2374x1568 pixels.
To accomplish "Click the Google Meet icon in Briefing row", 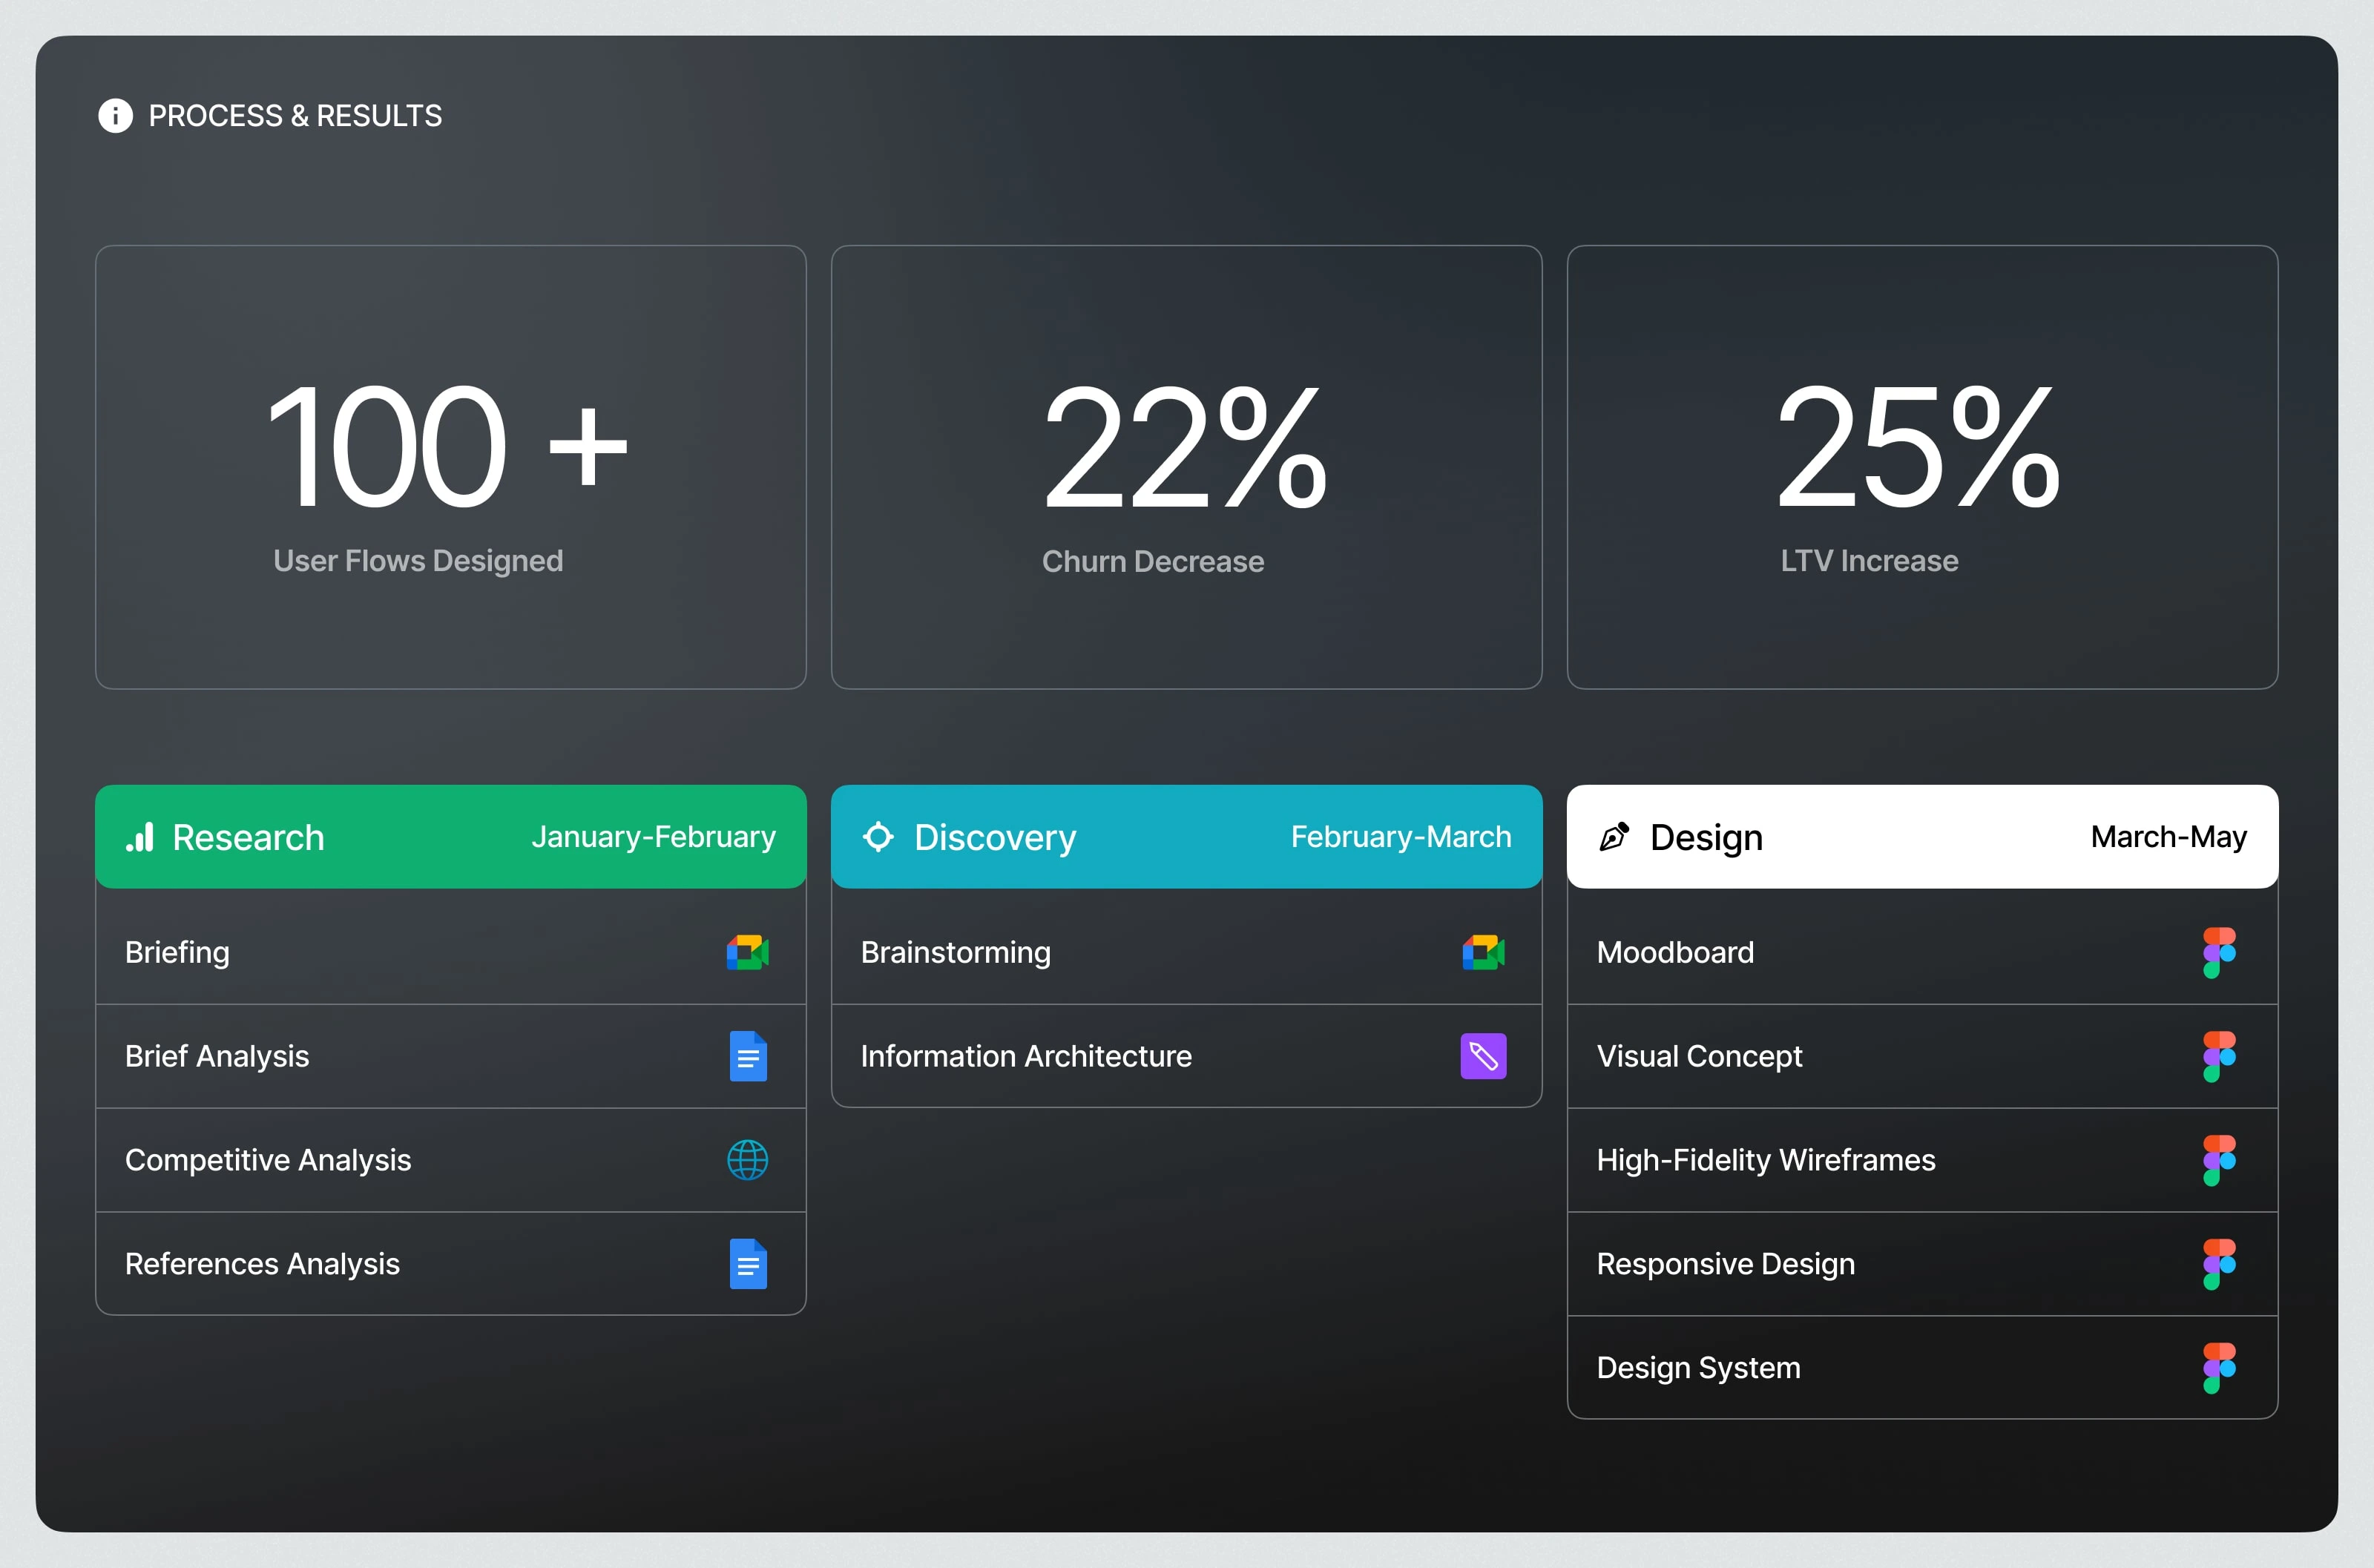I will coord(747,952).
